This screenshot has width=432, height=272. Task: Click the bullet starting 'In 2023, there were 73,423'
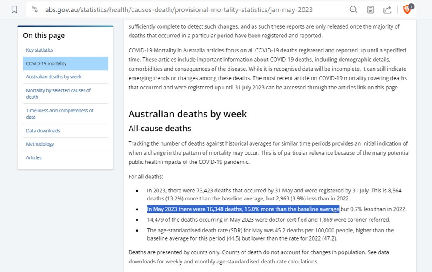coord(274,195)
